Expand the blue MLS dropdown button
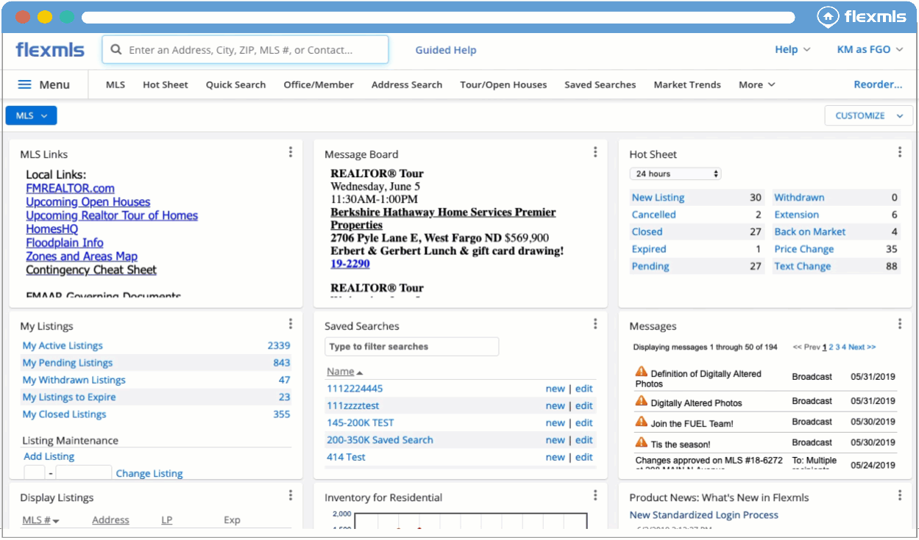This screenshot has width=919, height=540. pyautogui.click(x=31, y=115)
